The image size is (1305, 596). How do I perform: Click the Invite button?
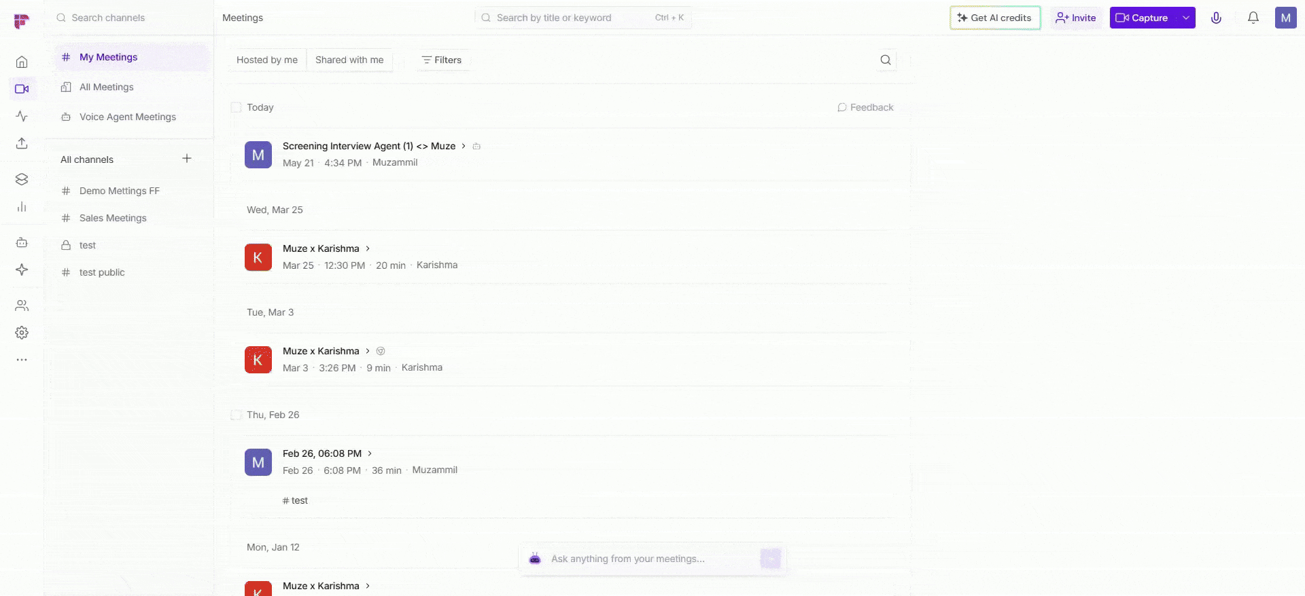tap(1076, 18)
